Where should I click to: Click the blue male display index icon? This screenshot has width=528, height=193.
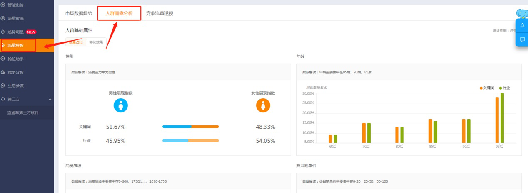[x=121, y=105]
